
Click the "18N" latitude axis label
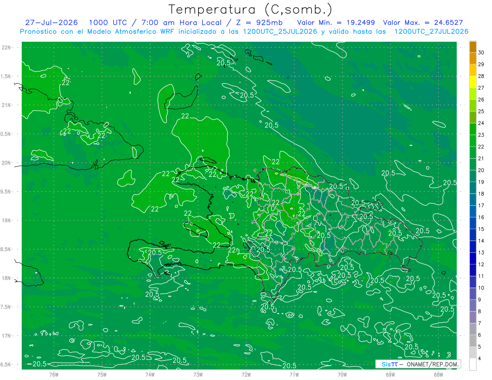pyautogui.click(x=7, y=278)
